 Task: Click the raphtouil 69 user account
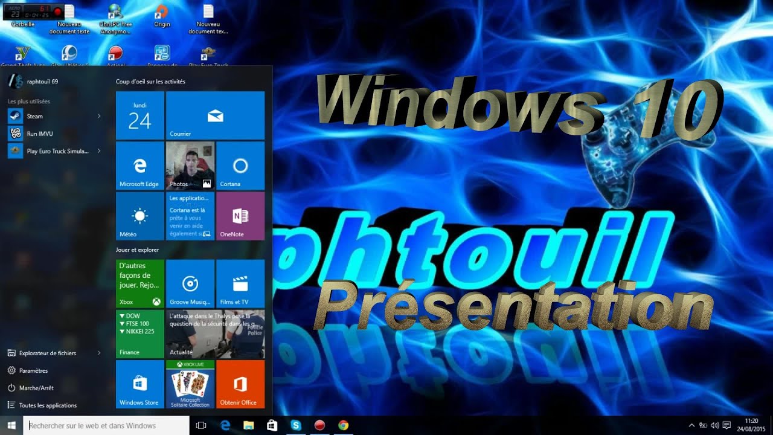tap(33, 81)
